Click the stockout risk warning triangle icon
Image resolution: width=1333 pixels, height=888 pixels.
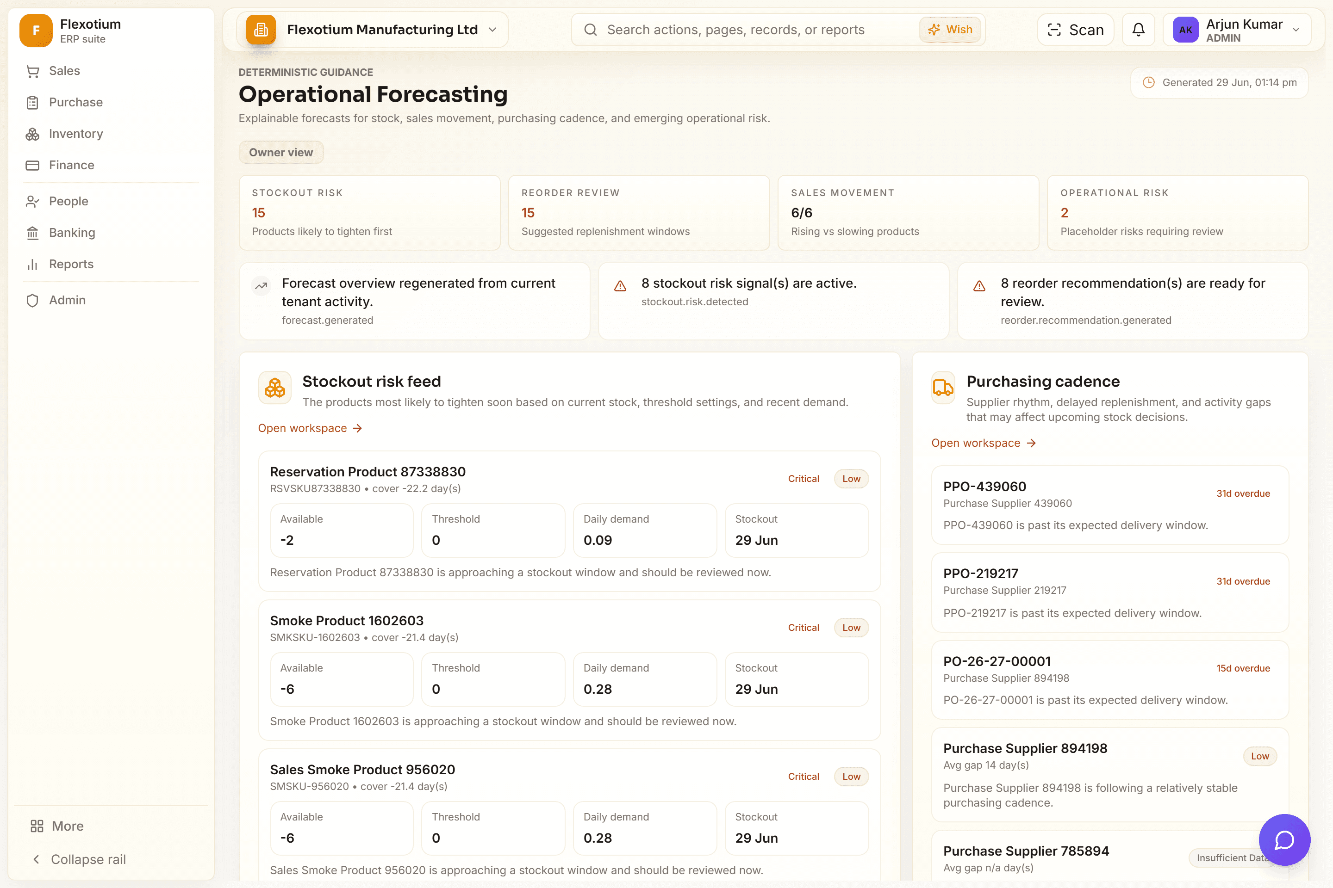(621, 286)
